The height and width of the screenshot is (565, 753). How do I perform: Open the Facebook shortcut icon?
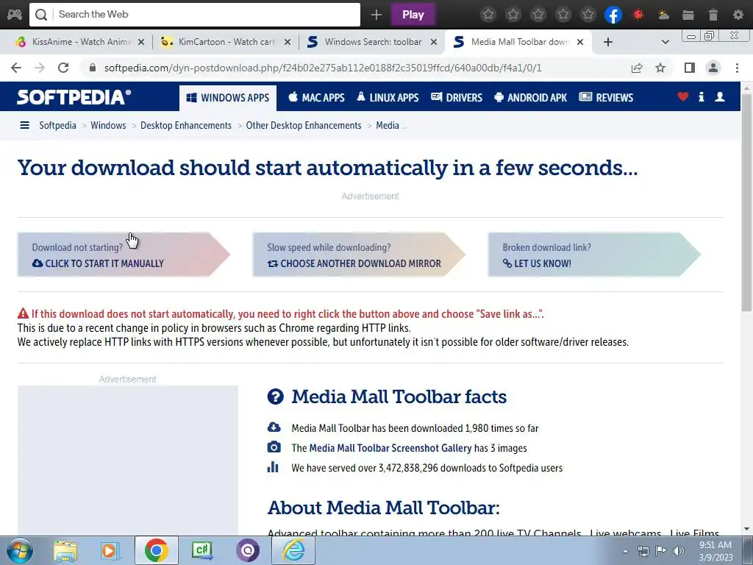pos(613,15)
